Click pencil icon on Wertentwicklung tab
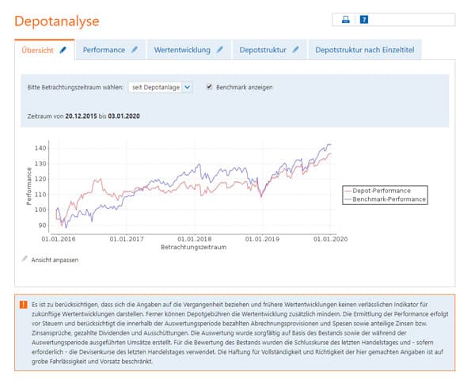The width and height of the screenshot is (475, 387). click(x=220, y=50)
